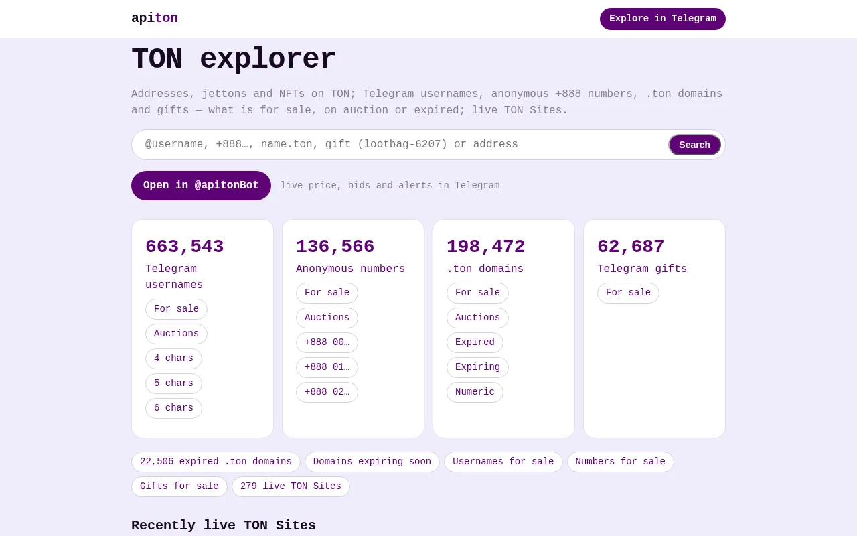
Task: Click the 198,472 domains count
Action: [x=486, y=247]
